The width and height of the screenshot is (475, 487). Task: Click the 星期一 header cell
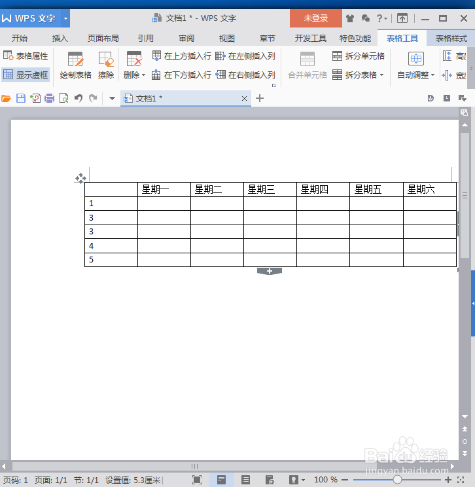pyautogui.click(x=164, y=189)
